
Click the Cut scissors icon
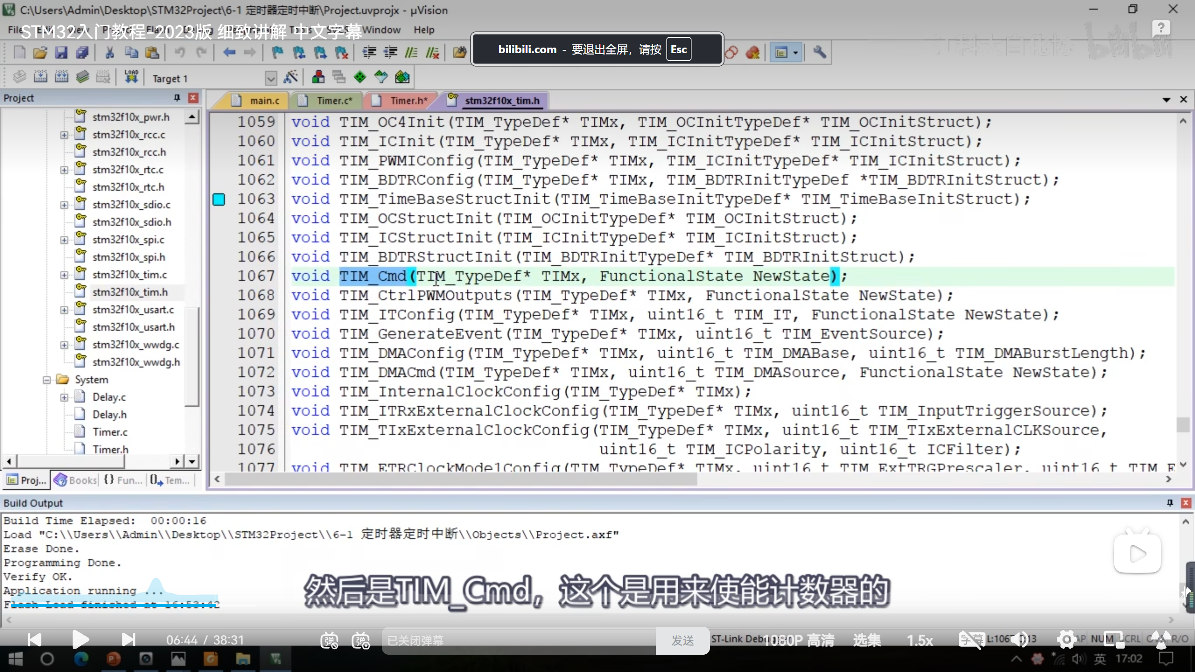tap(110, 52)
